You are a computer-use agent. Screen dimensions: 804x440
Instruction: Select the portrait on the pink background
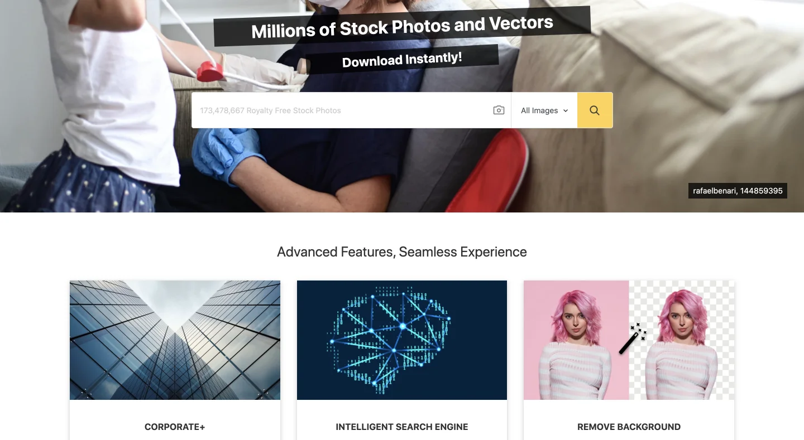point(576,340)
